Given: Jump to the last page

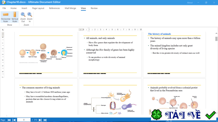Looking at the screenshot, I should [x=45, y=120].
